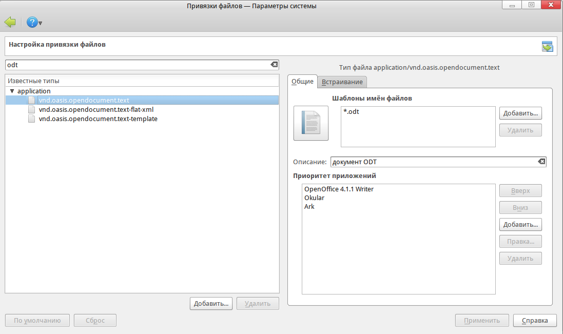The width and height of the screenshot is (563, 334).
Task: Open the help dropdown arrow
Action: [x=41, y=23]
